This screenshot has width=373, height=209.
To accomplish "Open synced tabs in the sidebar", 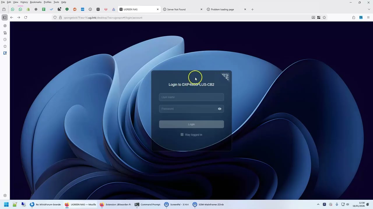I will pyautogui.click(x=5, y=33).
